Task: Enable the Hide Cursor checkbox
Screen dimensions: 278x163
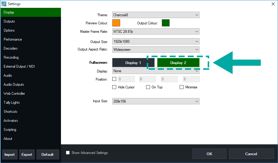Action: (x=114, y=87)
